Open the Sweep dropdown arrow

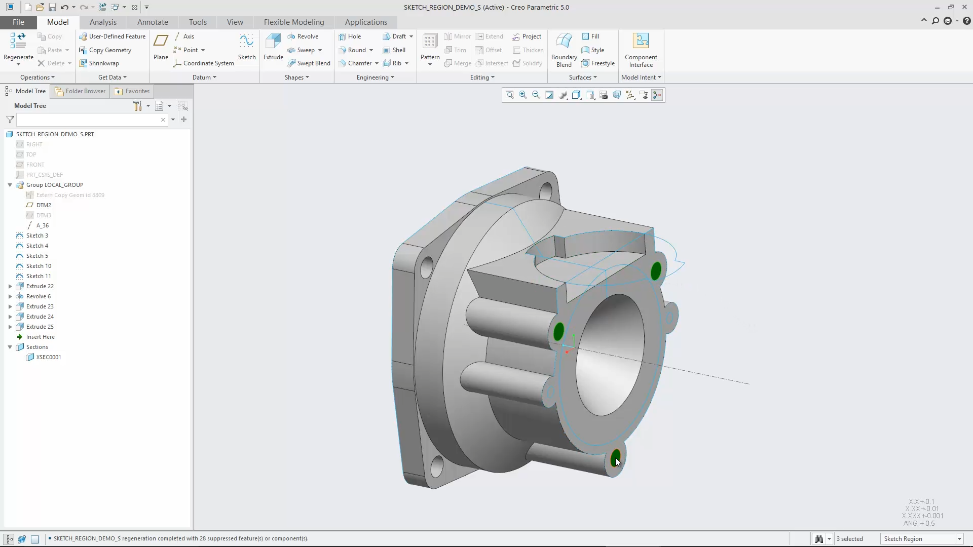tap(320, 50)
